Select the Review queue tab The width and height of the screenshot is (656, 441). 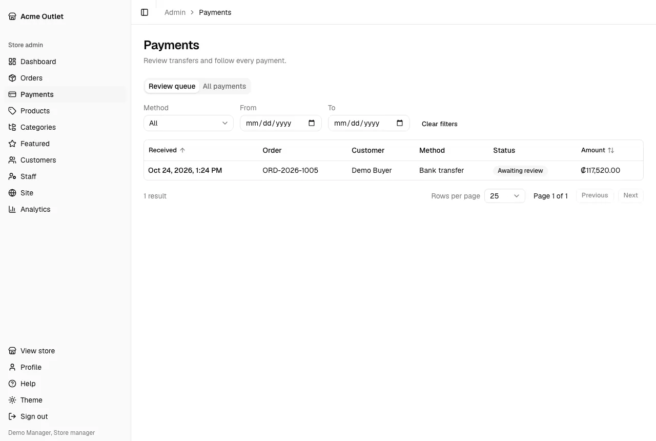(172, 86)
